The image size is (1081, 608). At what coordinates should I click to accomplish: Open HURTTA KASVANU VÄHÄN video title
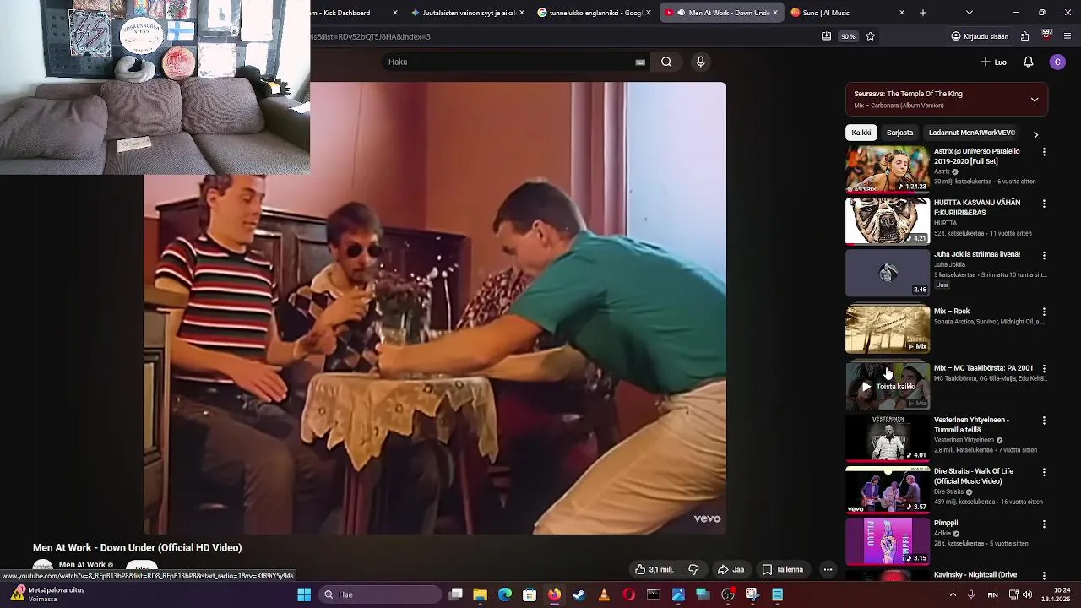pos(977,208)
